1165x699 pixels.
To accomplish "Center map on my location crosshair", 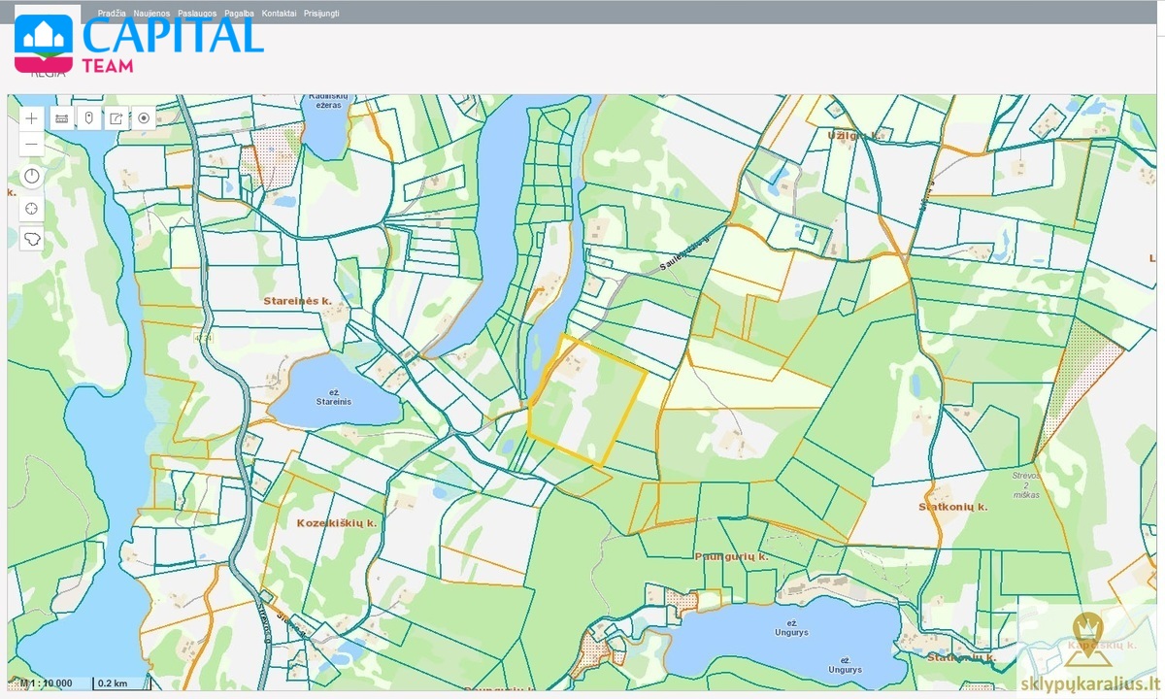I will pyautogui.click(x=32, y=208).
